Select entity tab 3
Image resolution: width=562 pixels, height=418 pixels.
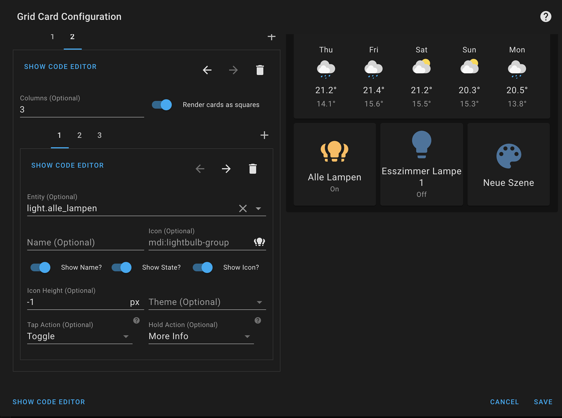(100, 135)
